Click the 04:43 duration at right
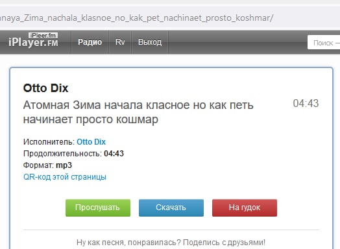 coord(306,103)
